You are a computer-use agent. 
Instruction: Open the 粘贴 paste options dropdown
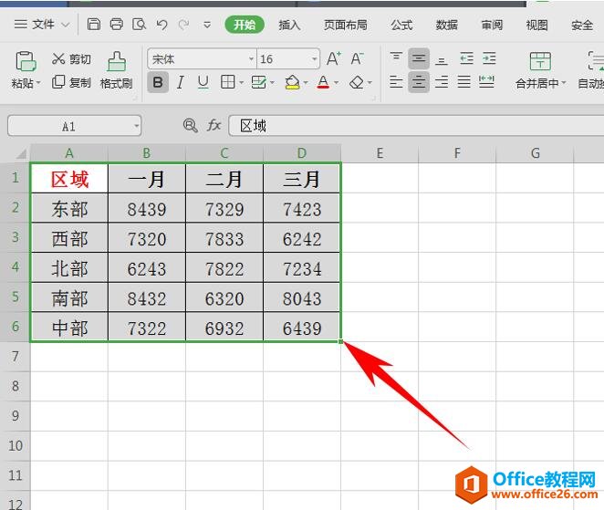point(38,83)
